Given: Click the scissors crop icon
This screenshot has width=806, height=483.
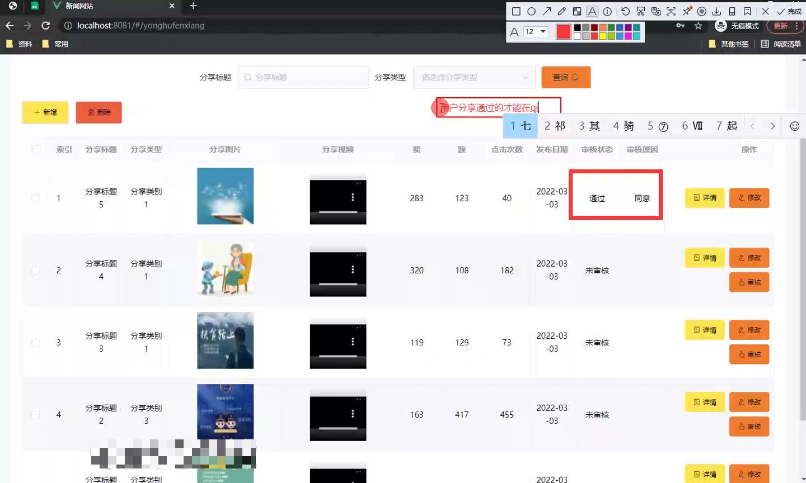Looking at the screenshot, I should click(x=641, y=11).
